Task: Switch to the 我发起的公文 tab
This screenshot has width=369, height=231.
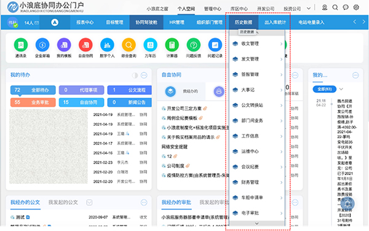Action: (x=63, y=202)
